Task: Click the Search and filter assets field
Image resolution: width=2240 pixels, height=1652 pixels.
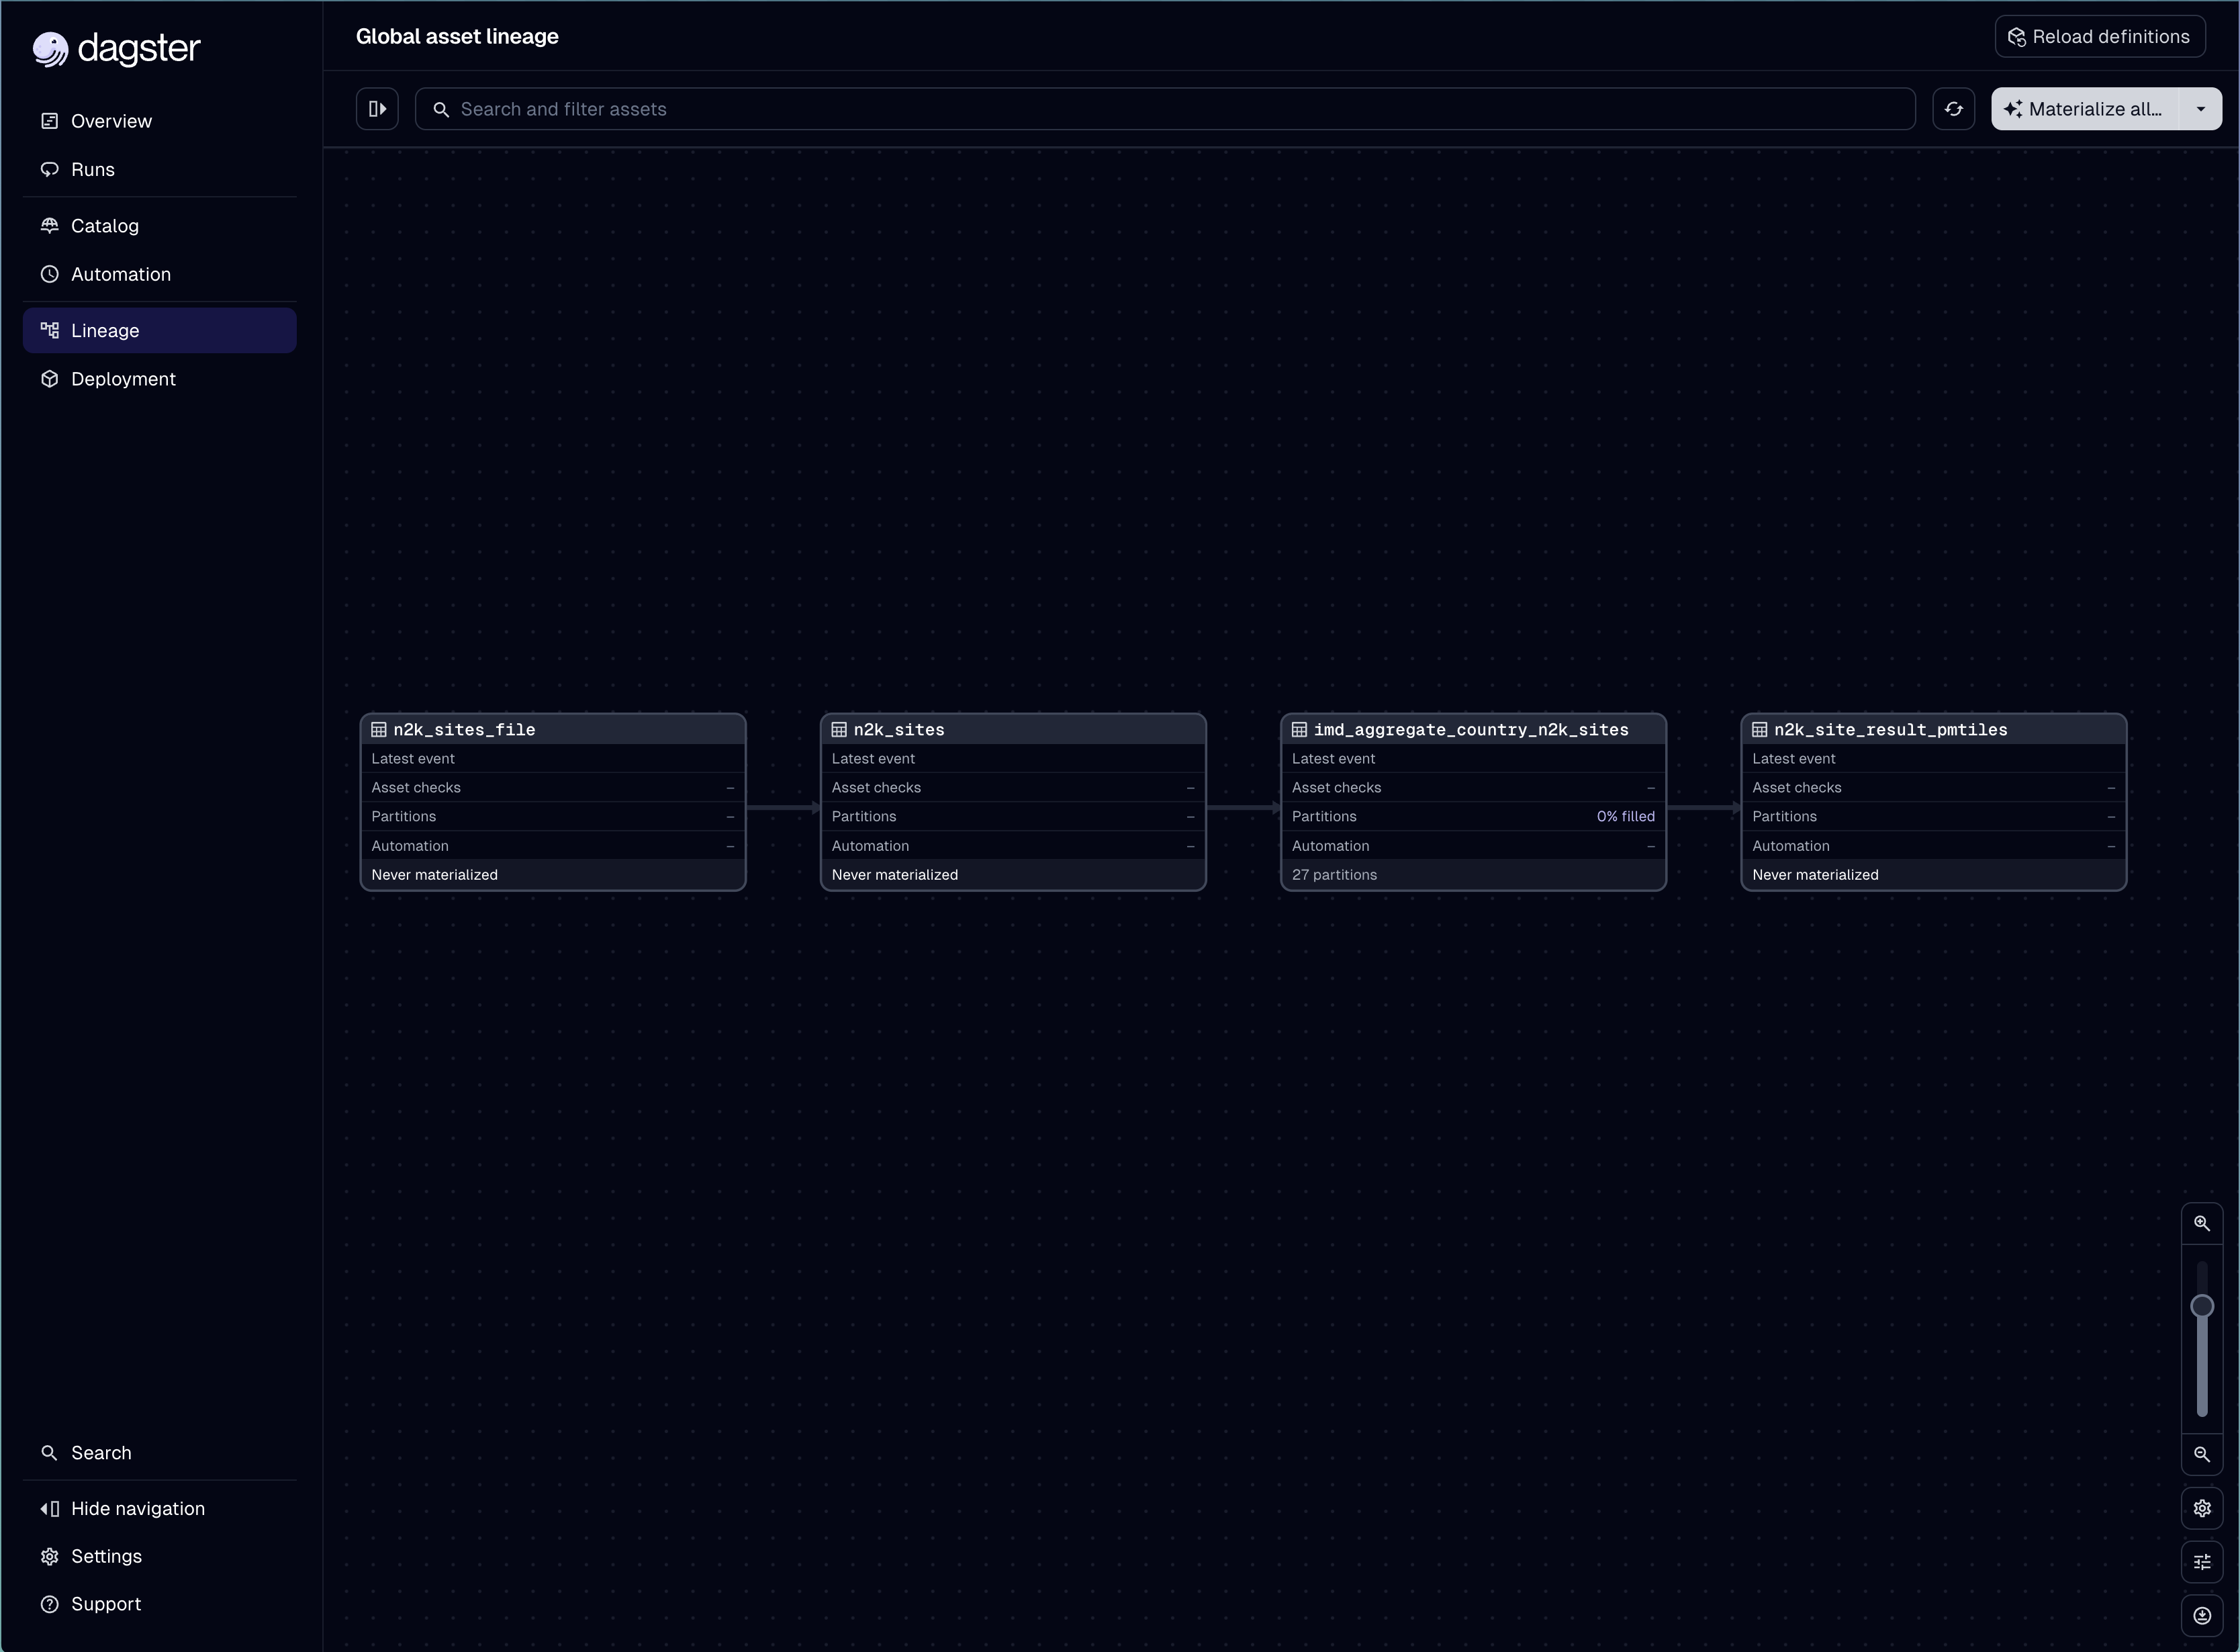Action: point(1165,109)
